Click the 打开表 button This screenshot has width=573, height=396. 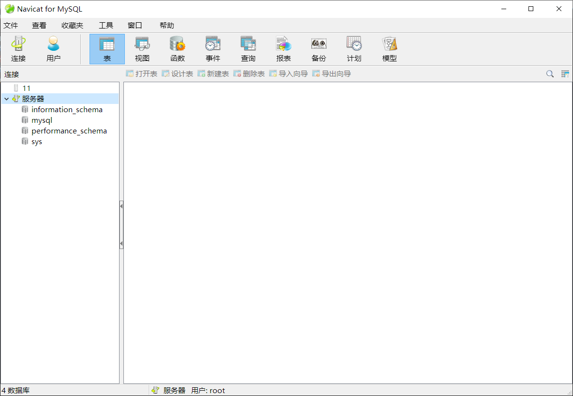pos(141,73)
